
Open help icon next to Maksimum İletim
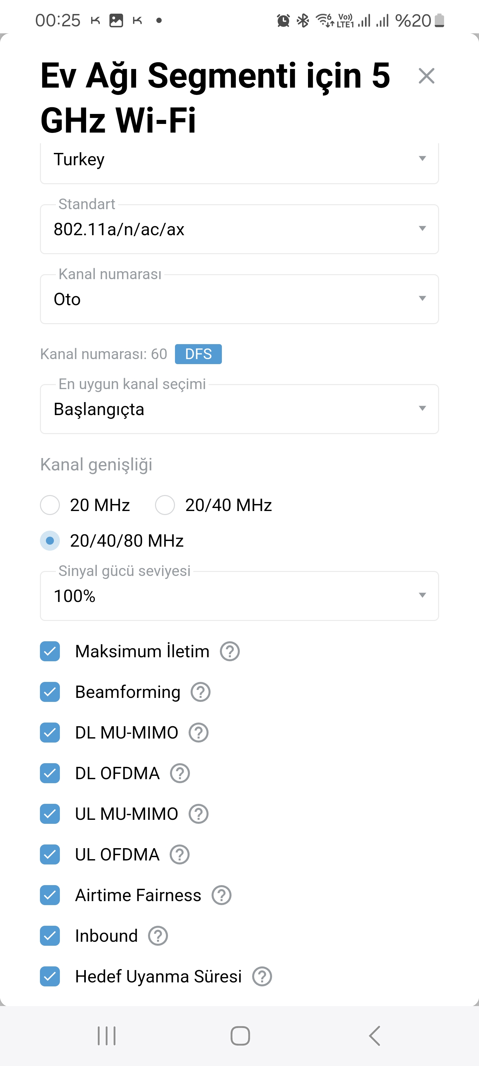(x=230, y=651)
